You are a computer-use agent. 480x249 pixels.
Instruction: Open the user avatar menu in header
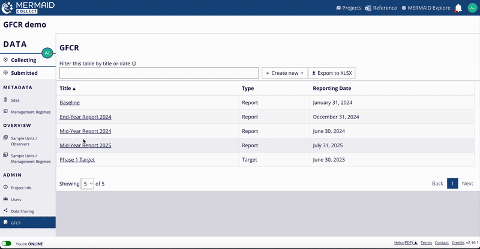[472, 8]
